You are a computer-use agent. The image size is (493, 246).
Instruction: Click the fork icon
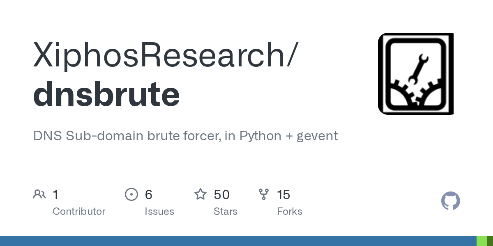[x=264, y=194]
